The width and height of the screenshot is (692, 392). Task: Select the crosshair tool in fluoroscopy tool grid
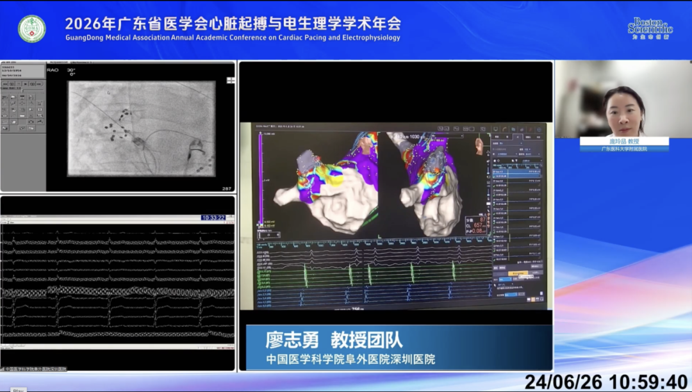tap(22, 103)
